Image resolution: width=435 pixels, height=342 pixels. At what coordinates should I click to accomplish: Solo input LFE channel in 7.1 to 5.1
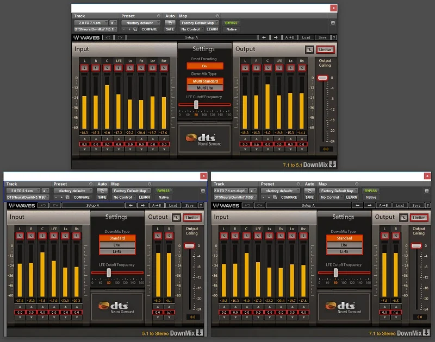point(119,68)
